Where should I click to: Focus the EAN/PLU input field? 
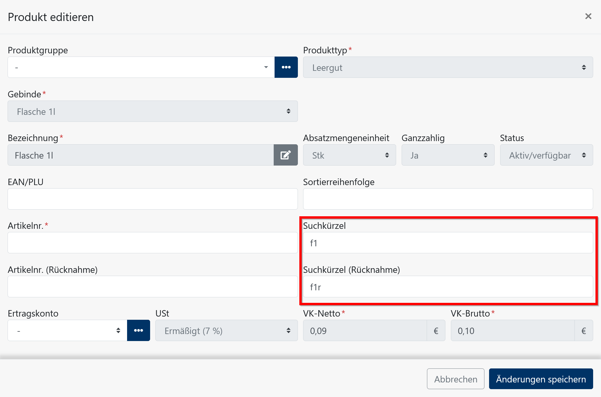(153, 199)
